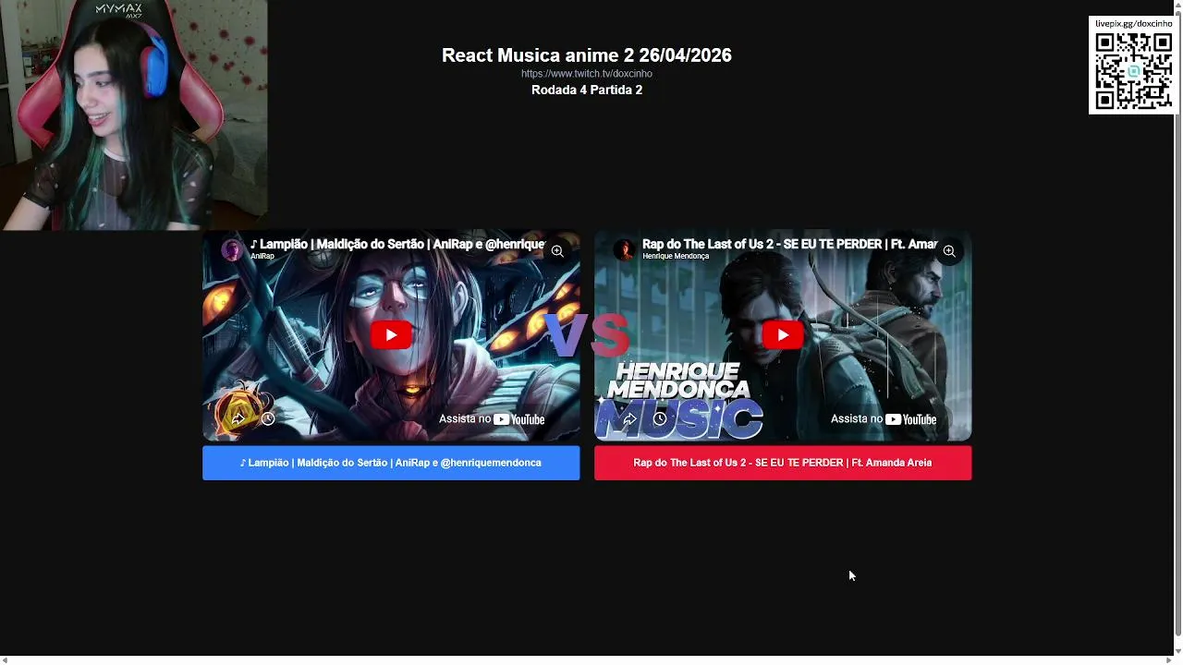Watch Lampião video on YouTube
This screenshot has width=1183, height=665.
pyautogui.click(x=492, y=419)
